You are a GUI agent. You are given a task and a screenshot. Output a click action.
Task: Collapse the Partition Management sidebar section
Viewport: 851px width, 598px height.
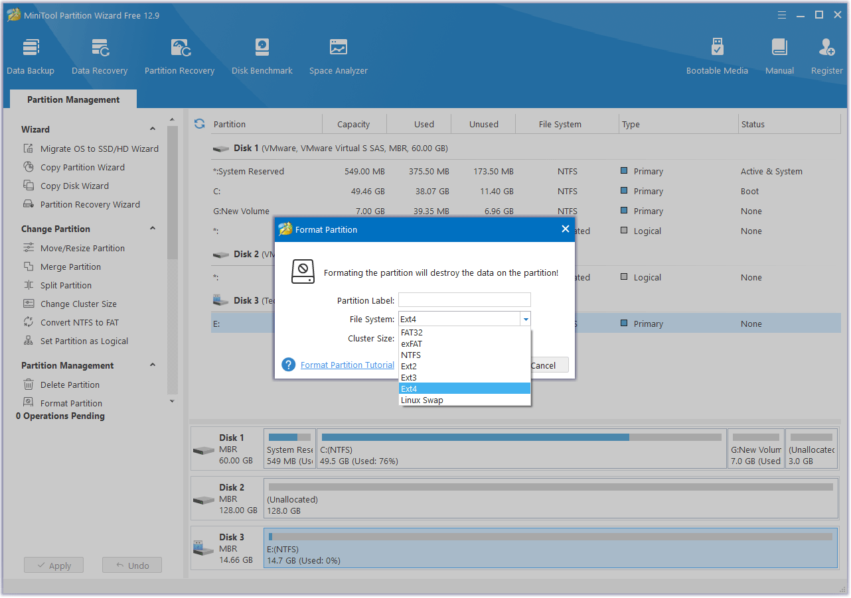(153, 365)
